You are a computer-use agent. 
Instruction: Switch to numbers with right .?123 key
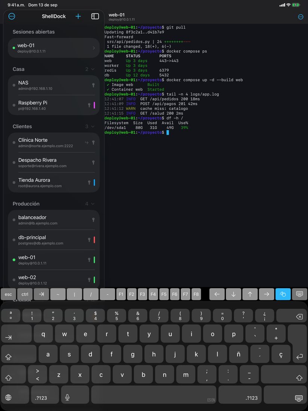click(240, 395)
